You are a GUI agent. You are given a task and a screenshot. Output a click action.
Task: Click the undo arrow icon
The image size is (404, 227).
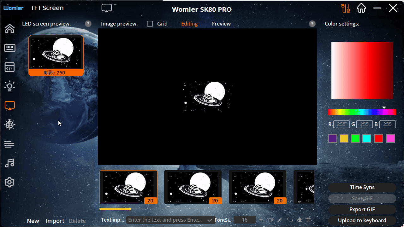[x=290, y=220]
